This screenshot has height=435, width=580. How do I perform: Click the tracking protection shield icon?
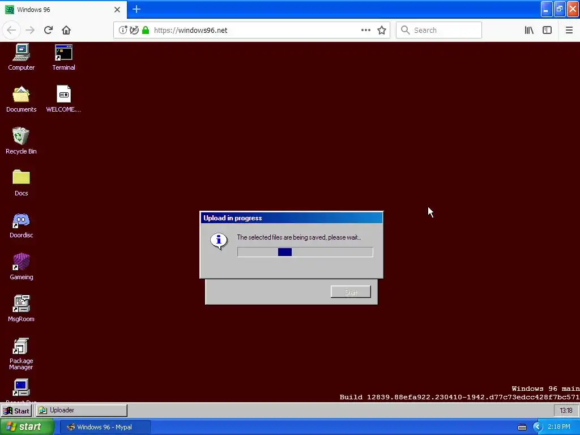pyautogui.click(x=134, y=30)
